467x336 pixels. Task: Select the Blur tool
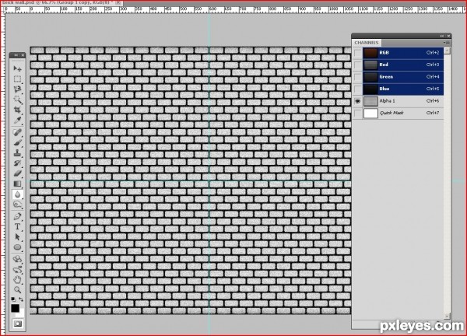[x=17, y=194]
